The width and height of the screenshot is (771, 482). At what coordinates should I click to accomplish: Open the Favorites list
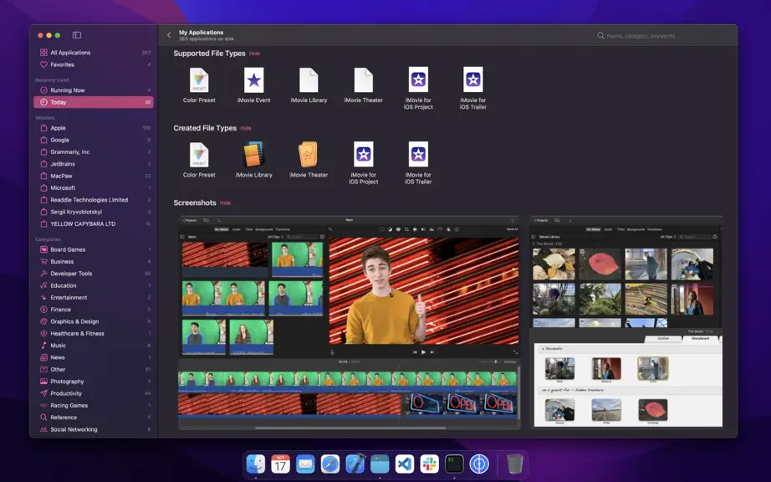(x=94, y=64)
